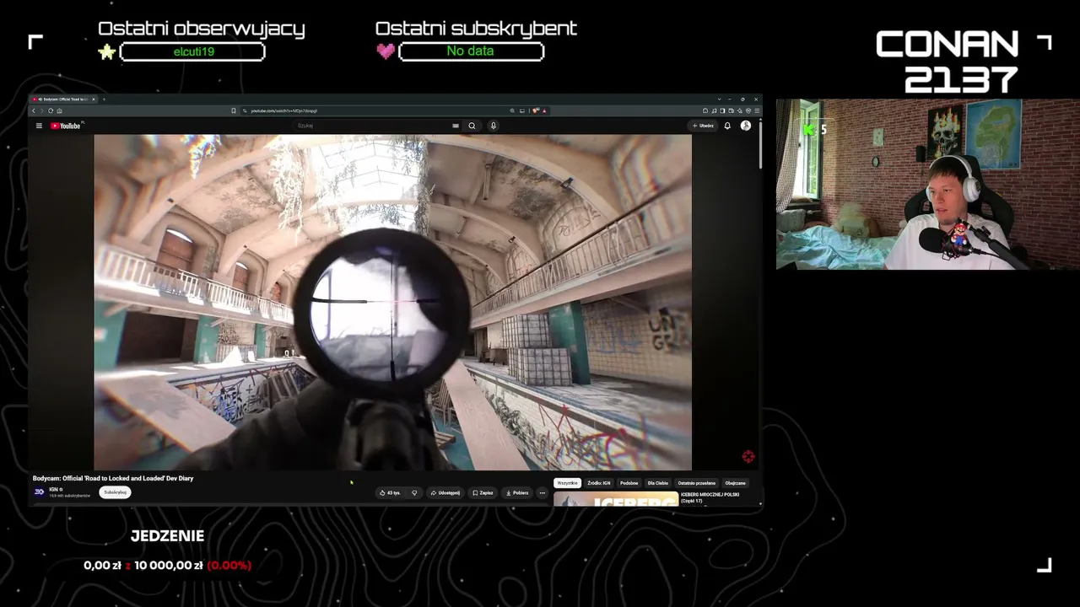Open more actions ellipsis under the video

coord(542,492)
